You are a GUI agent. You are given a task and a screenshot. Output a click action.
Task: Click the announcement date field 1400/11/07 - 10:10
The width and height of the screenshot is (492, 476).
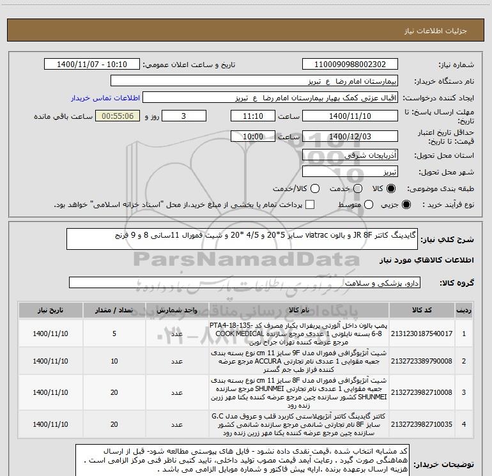[92, 65]
